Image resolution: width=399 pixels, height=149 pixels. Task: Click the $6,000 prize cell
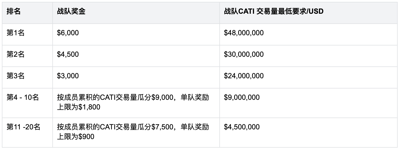68,33
